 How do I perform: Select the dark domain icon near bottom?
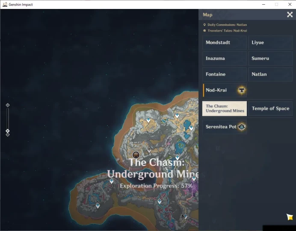(x=182, y=217)
